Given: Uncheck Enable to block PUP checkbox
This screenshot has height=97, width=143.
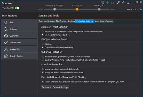Looking at the screenshot, I should tap(43, 82).
